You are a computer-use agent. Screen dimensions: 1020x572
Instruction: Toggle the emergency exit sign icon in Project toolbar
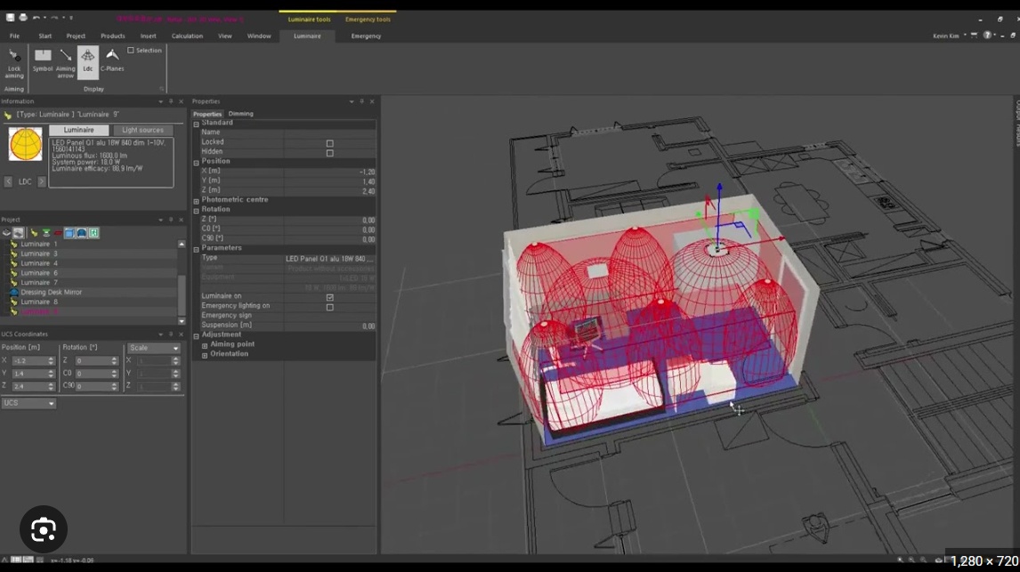point(93,233)
